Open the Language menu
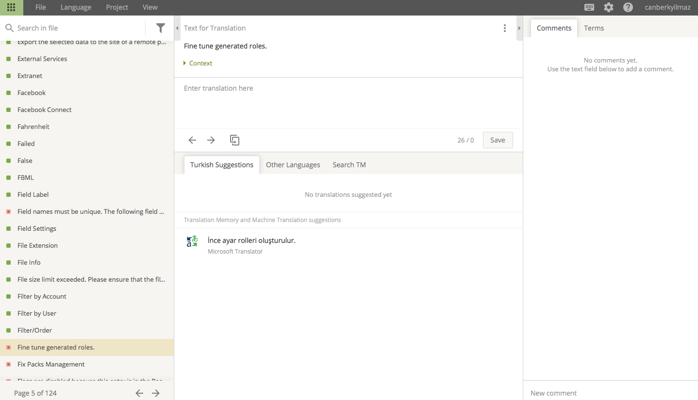Image resolution: width=698 pixels, height=400 pixels. [x=76, y=7]
